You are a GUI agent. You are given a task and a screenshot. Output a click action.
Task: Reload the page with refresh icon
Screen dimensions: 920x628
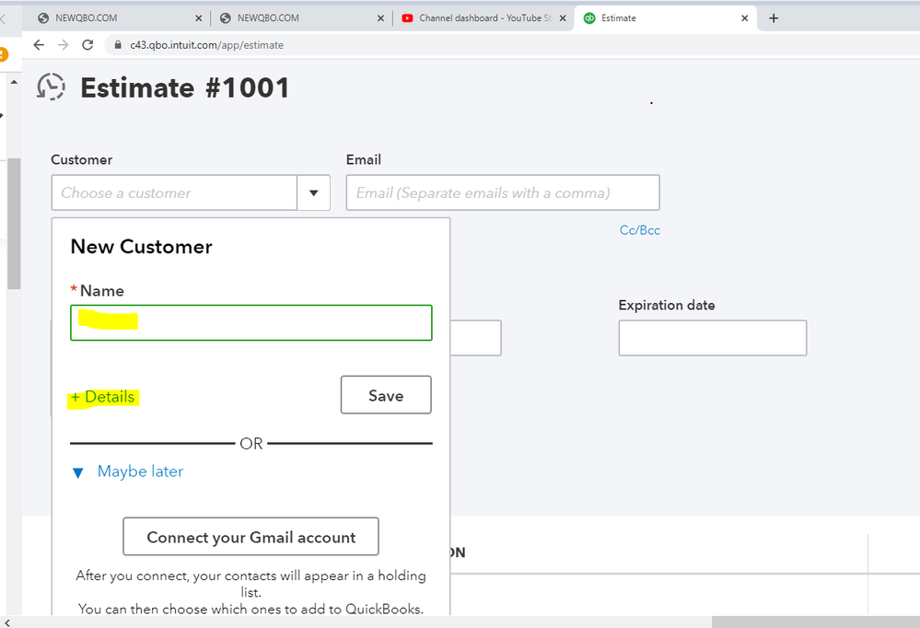pos(87,44)
